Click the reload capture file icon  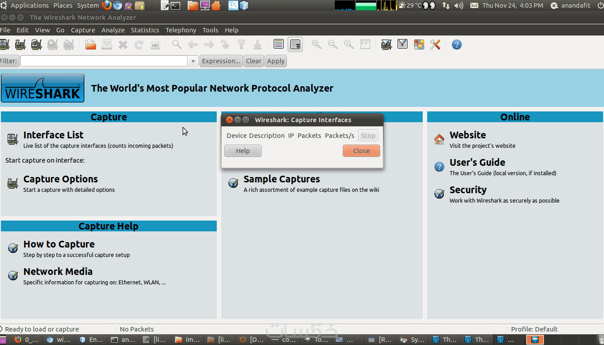tap(139, 44)
